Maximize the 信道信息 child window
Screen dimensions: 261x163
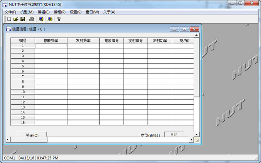click(184, 29)
